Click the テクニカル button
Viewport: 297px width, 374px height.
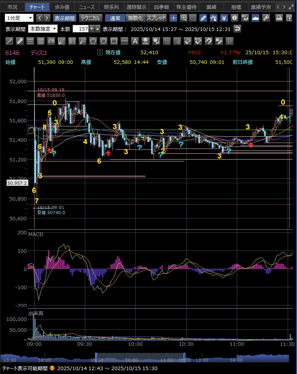click(90, 18)
